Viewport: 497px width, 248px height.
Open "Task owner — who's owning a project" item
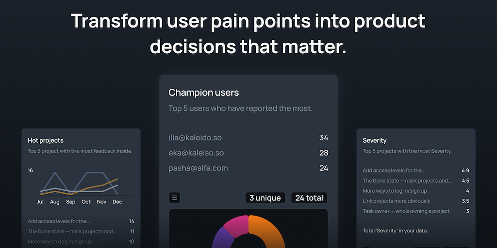(x=406, y=211)
